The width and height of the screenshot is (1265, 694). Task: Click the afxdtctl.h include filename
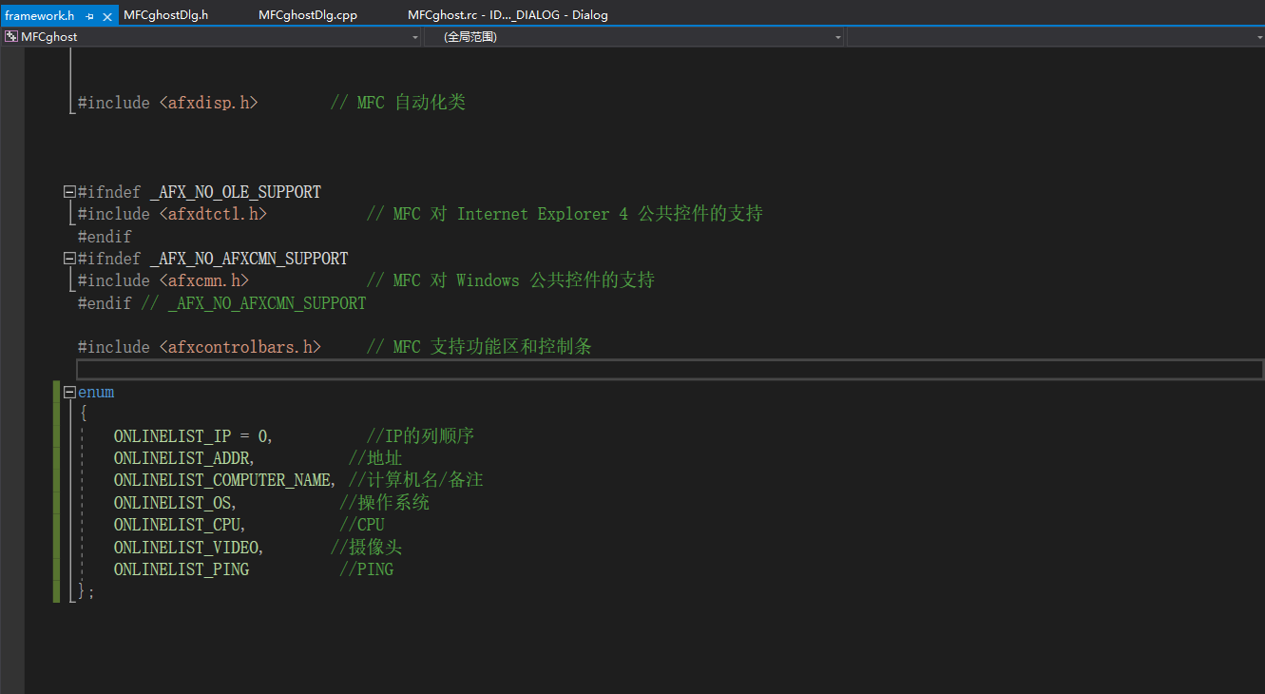213,214
